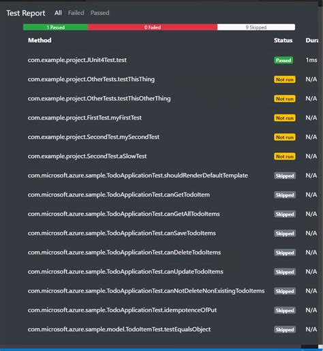Viewport: 323px width, 351px height.
Task: Select the canGetAllTodoItems test method
Action: point(124,214)
